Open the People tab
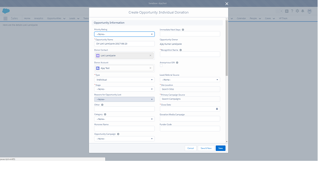The image size is (318, 172). [253, 19]
